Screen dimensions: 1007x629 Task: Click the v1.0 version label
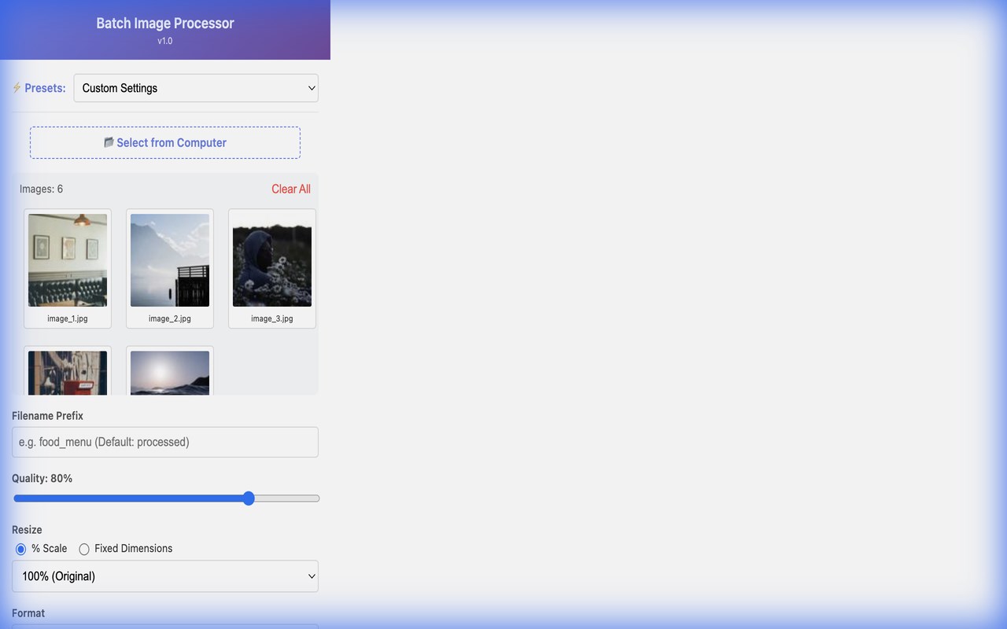165,41
